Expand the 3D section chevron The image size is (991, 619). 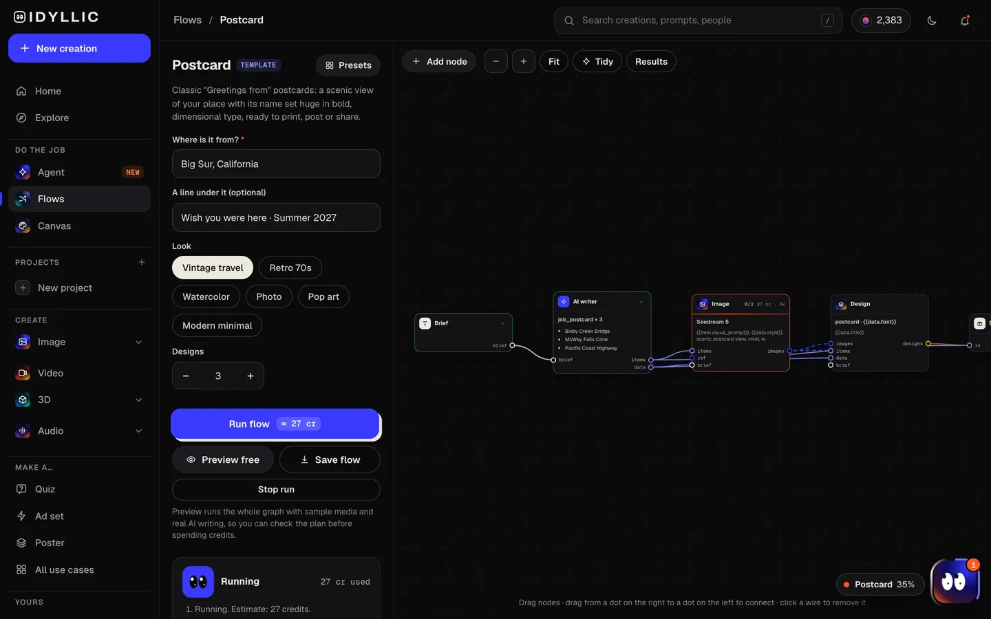click(x=138, y=400)
